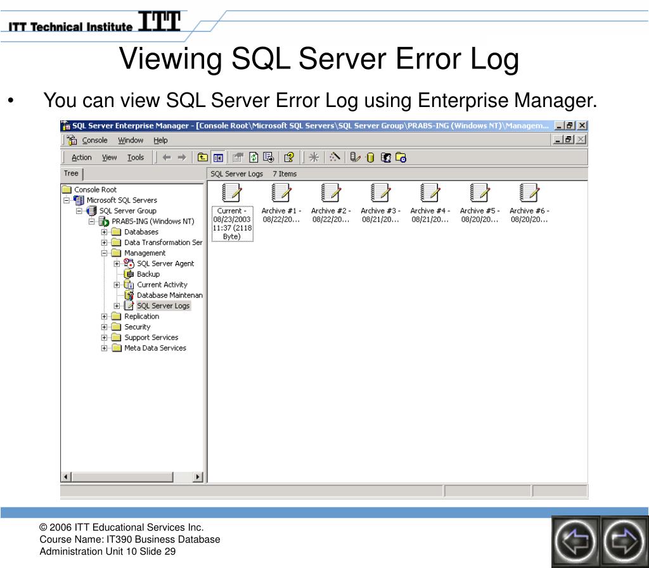
Task: Expand the Support Services folder
Action: coord(105,338)
